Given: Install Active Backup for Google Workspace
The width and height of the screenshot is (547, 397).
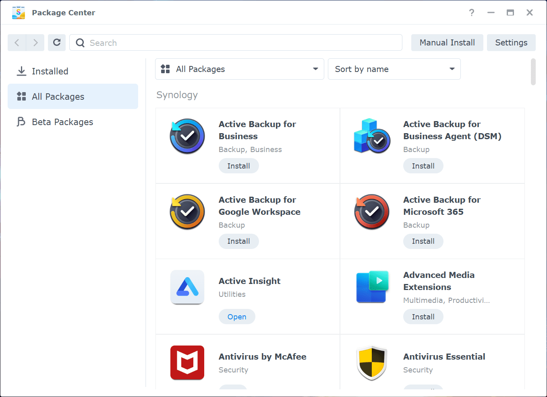Looking at the screenshot, I should 239,241.
